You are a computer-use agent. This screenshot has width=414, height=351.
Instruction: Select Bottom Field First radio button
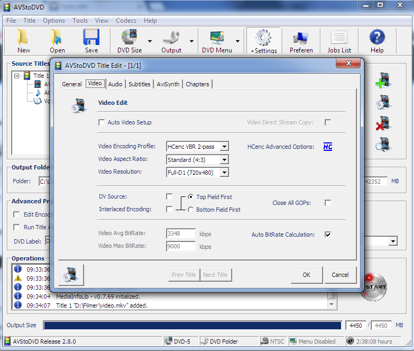(190, 209)
